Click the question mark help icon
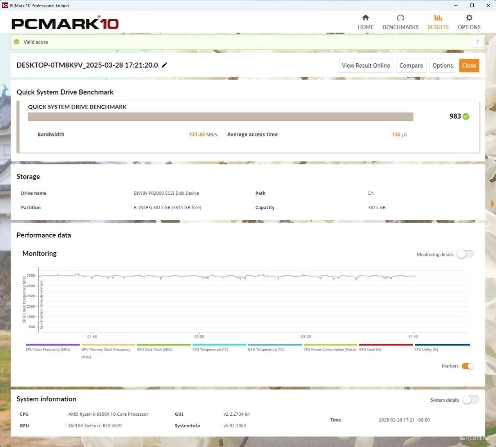This screenshot has height=447, width=496. (x=477, y=42)
